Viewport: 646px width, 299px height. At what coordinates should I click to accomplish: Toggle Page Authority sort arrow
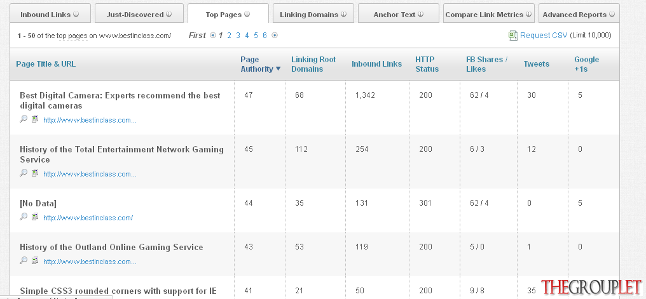[278, 69]
